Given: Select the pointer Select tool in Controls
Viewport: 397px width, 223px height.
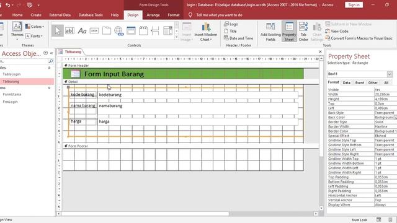Looking at the screenshot, I should pyautogui.click(x=58, y=31).
